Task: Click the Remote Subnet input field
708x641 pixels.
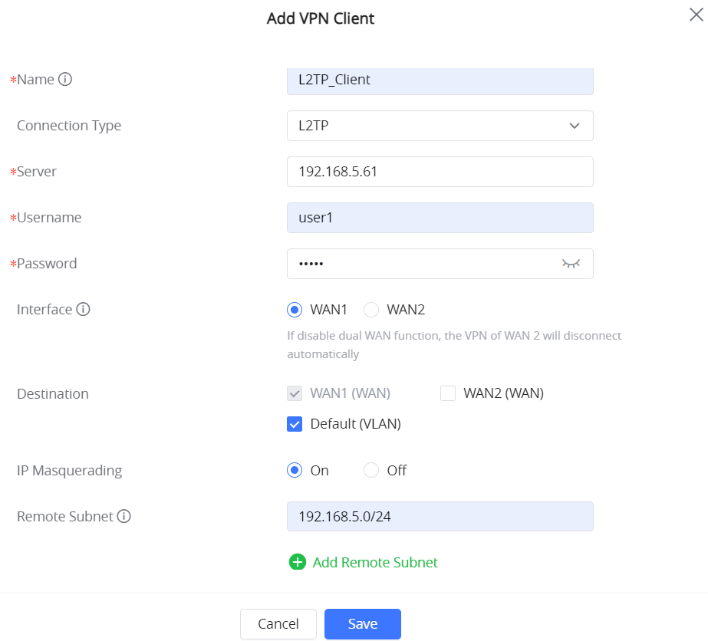Action: point(440,517)
